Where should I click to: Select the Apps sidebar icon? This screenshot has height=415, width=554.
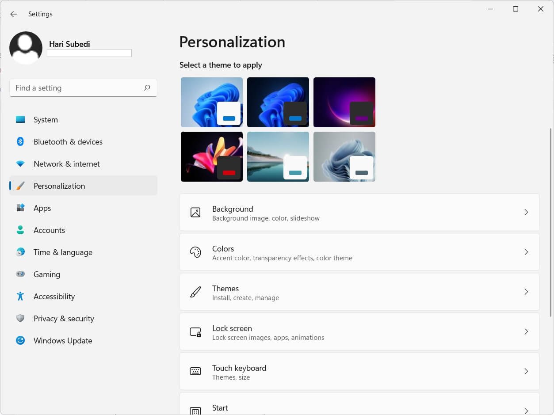20,208
